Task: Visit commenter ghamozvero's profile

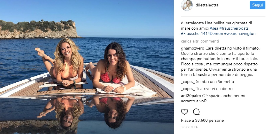Action: tap(192, 48)
